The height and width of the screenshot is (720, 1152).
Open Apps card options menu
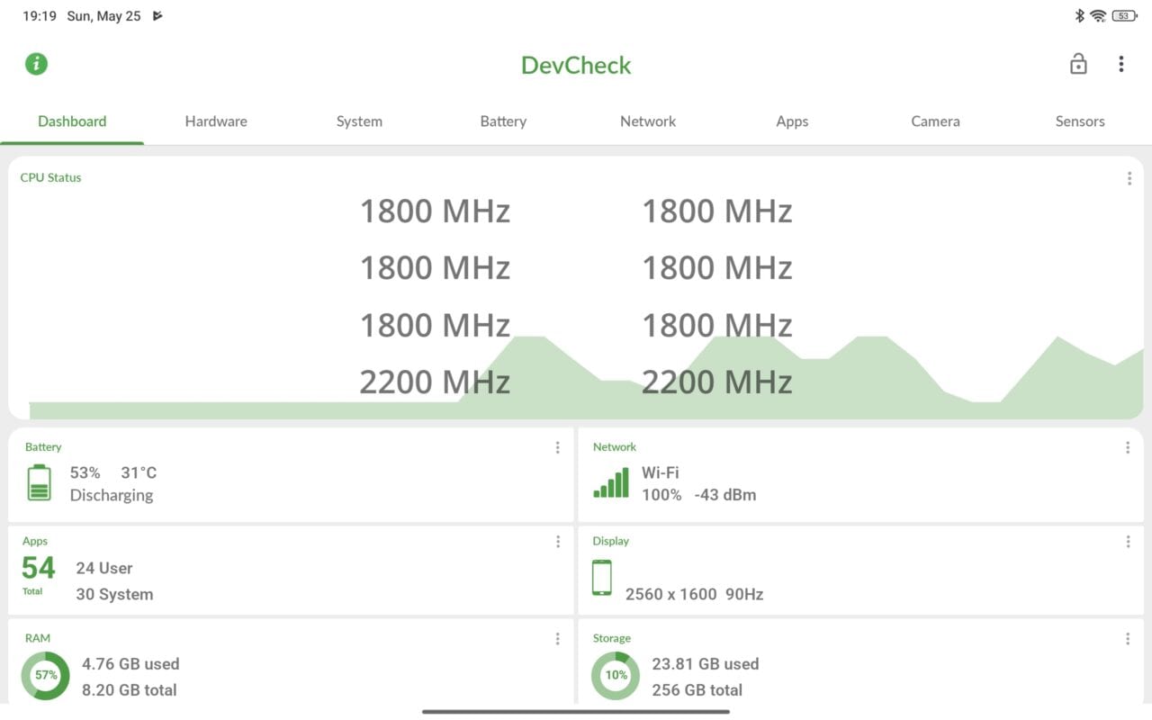tap(557, 542)
